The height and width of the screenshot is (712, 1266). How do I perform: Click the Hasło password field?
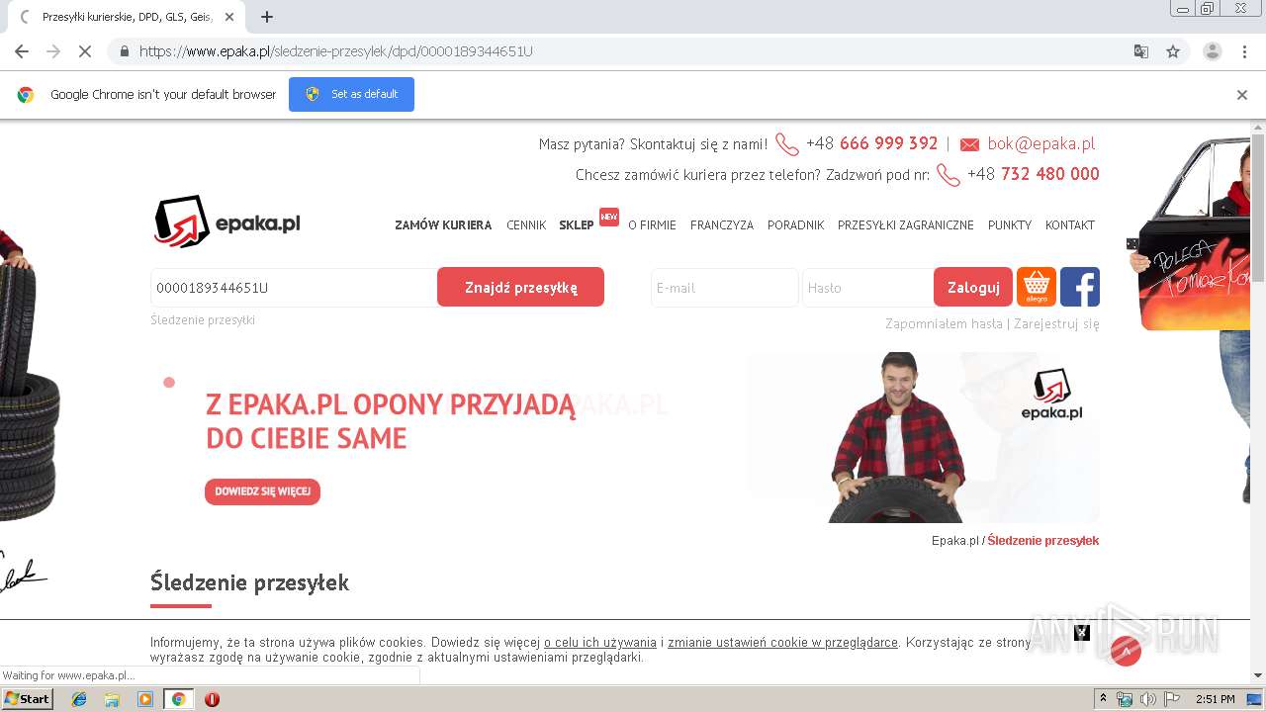(867, 288)
